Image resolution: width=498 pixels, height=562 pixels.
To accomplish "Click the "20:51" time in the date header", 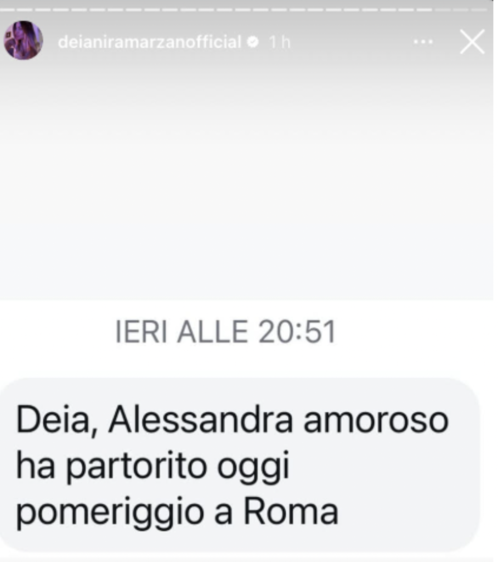I will click(x=297, y=332).
